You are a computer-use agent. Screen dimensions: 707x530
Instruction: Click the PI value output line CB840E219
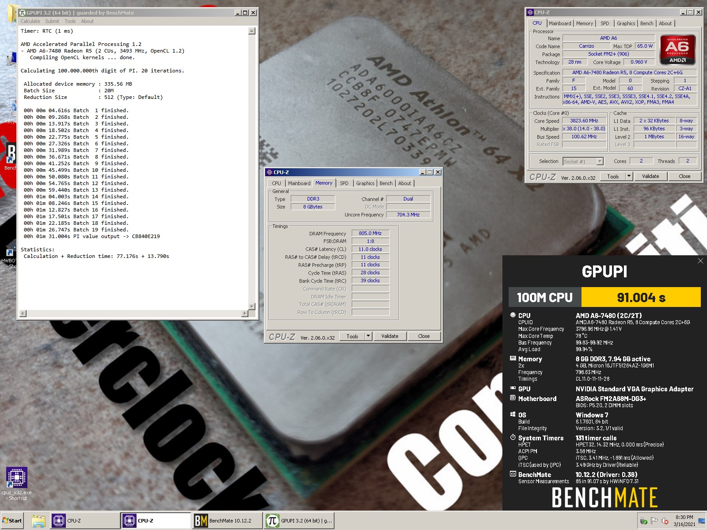(x=92, y=236)
